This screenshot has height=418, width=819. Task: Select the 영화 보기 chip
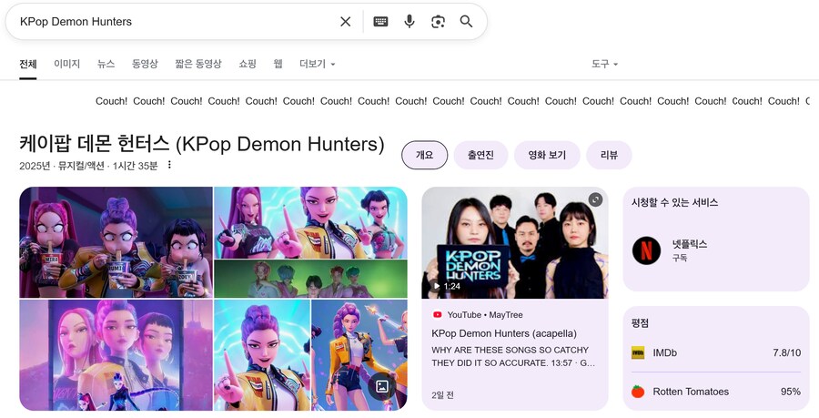[547, 155]
